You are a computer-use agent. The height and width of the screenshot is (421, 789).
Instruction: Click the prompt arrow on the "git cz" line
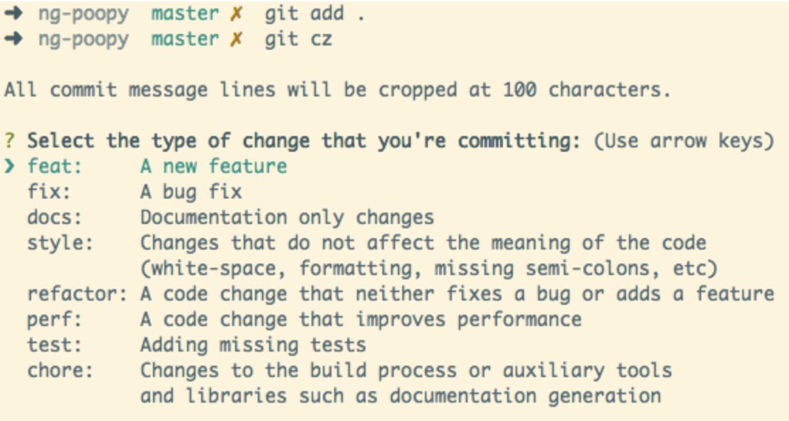click(x=13, y=39)
